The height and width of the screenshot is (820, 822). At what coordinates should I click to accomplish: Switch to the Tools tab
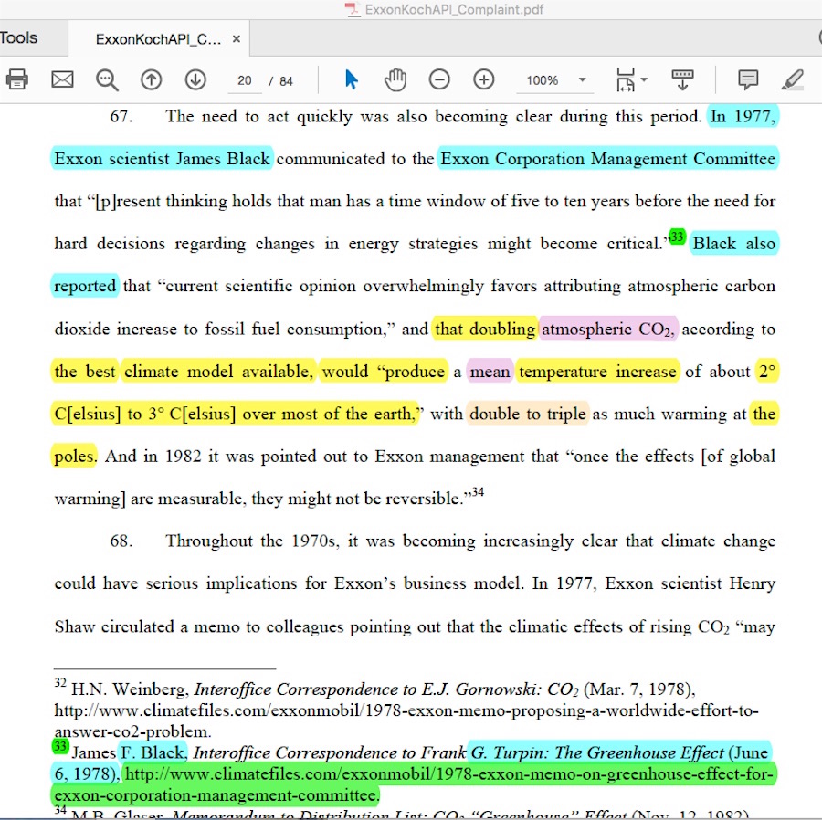(18, 38)
